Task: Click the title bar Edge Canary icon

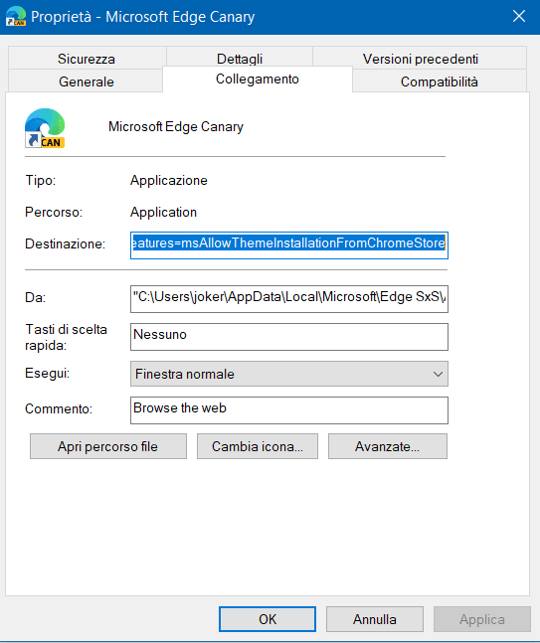Action: pyautogui.click(x=16, y=17)
